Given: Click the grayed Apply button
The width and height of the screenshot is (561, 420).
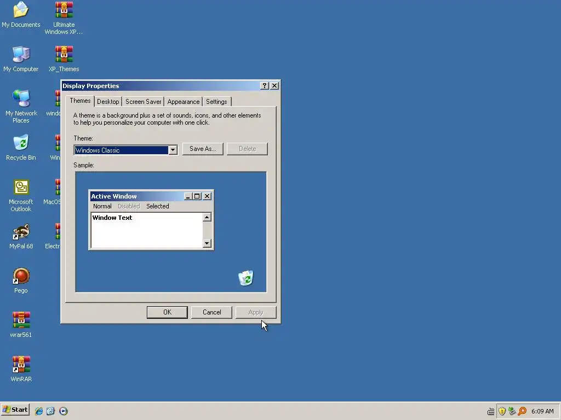Looking at the screenshot, I should [256, 312].
